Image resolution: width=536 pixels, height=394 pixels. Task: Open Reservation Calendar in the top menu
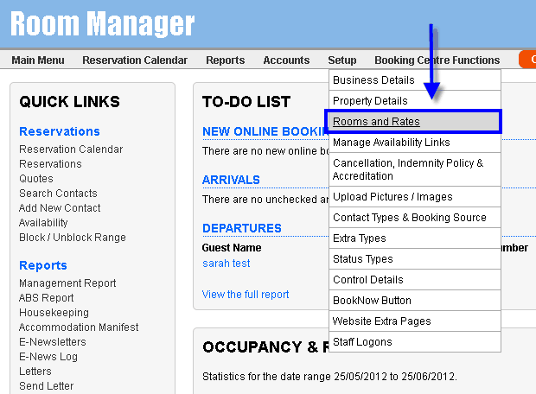coord(135,60)
